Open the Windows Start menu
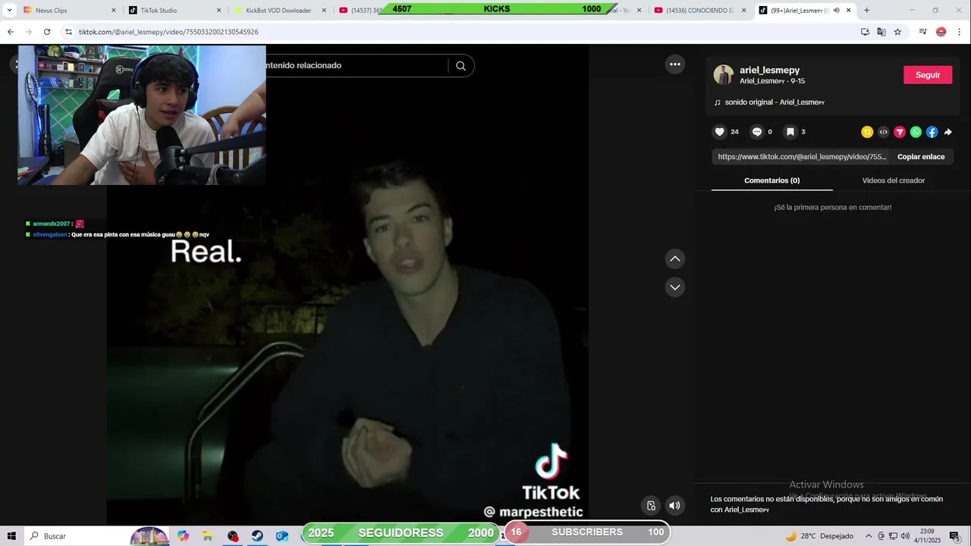Screen dimensions: 971x546 pos(11,536)
